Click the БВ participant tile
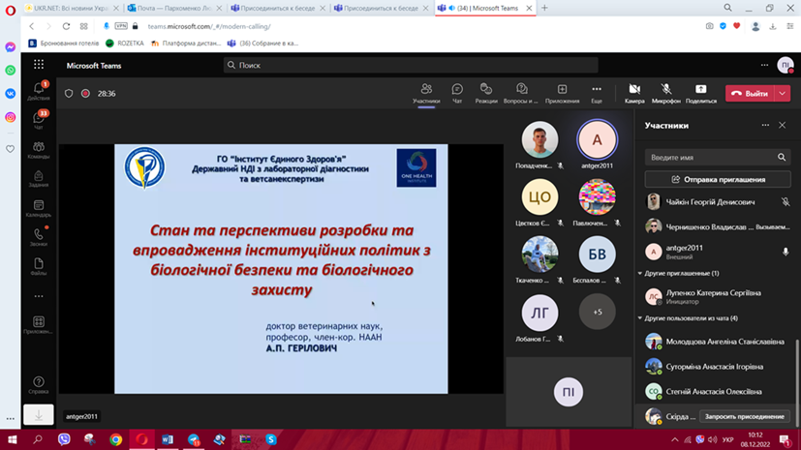The image size is (801, 450). 598,255
